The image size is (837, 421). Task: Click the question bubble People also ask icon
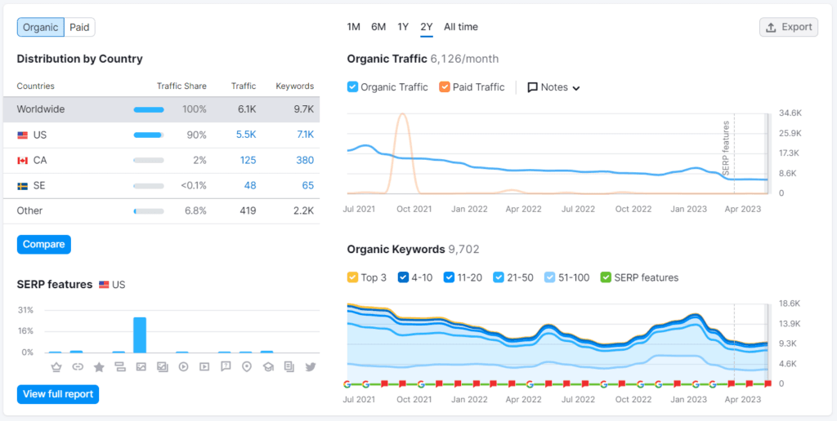tap(226, 366)
